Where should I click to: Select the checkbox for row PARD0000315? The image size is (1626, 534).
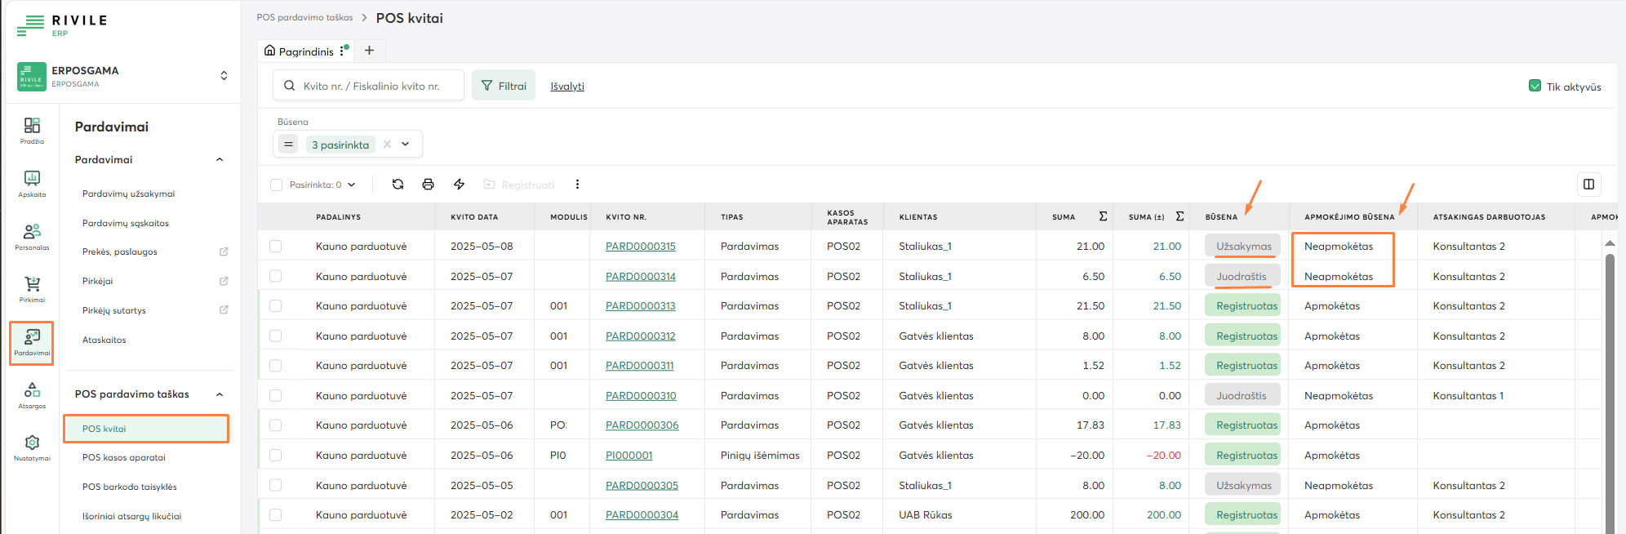pos(276,247)
